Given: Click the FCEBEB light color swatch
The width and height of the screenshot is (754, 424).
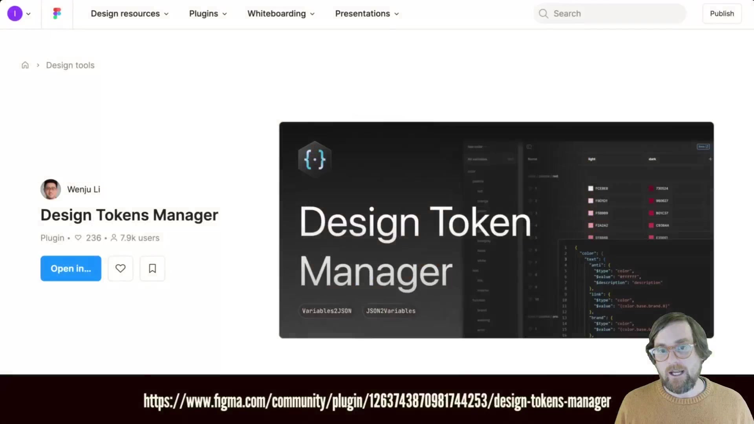Looking at the screenshot, I should tap(591, 188).
